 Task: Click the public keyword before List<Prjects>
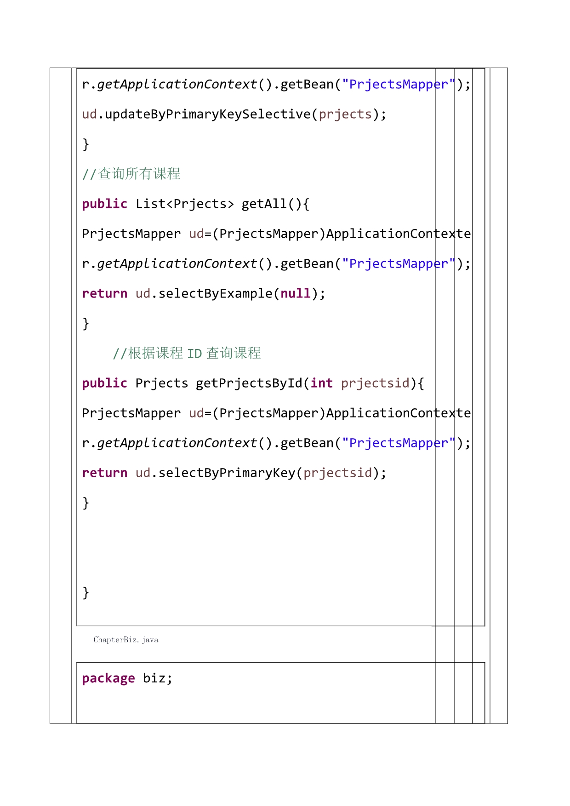pos(104,204)
